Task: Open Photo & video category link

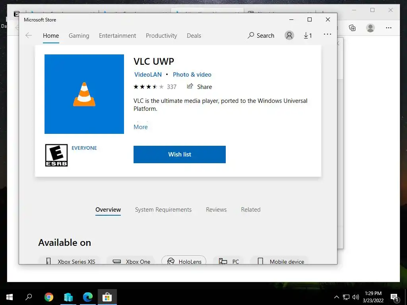Action: 192,74
